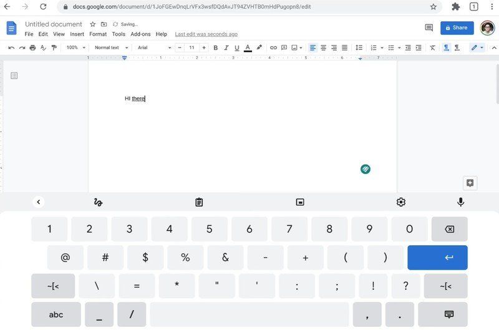Open the Google Docs home icon
499x330 pixels.
point(11,28)
